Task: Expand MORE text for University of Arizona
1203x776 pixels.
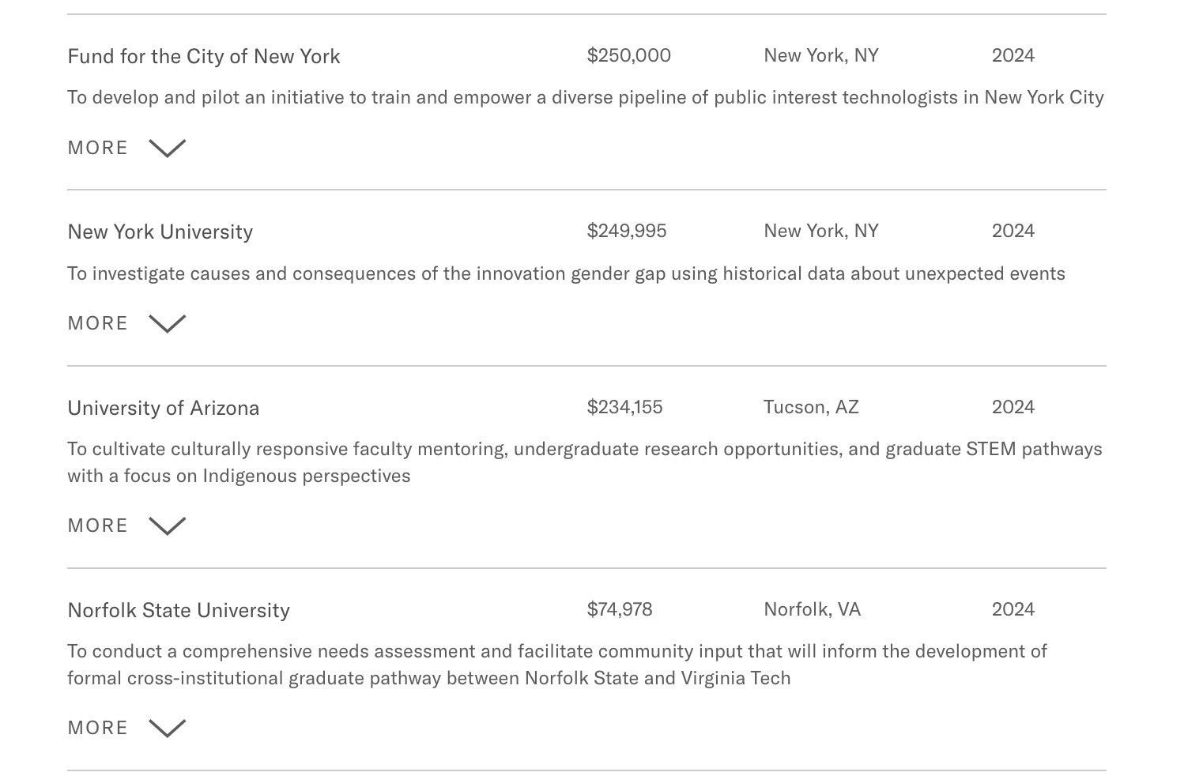Action: pos(98,525)
